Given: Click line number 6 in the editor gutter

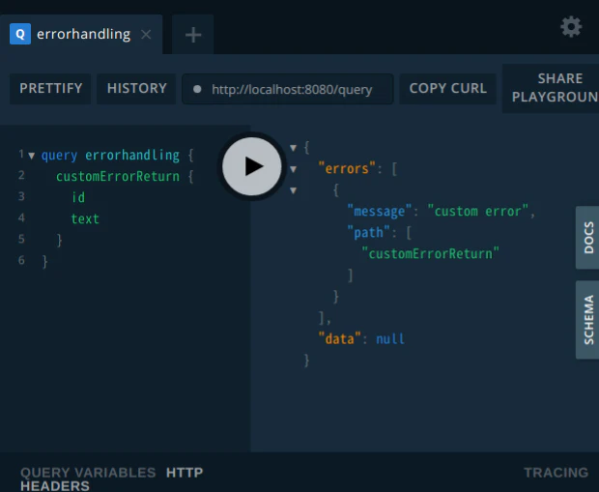Looking at the screenshot, I should [21, 260].
